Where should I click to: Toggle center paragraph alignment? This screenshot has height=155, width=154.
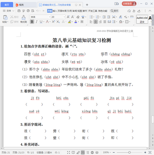96,22
